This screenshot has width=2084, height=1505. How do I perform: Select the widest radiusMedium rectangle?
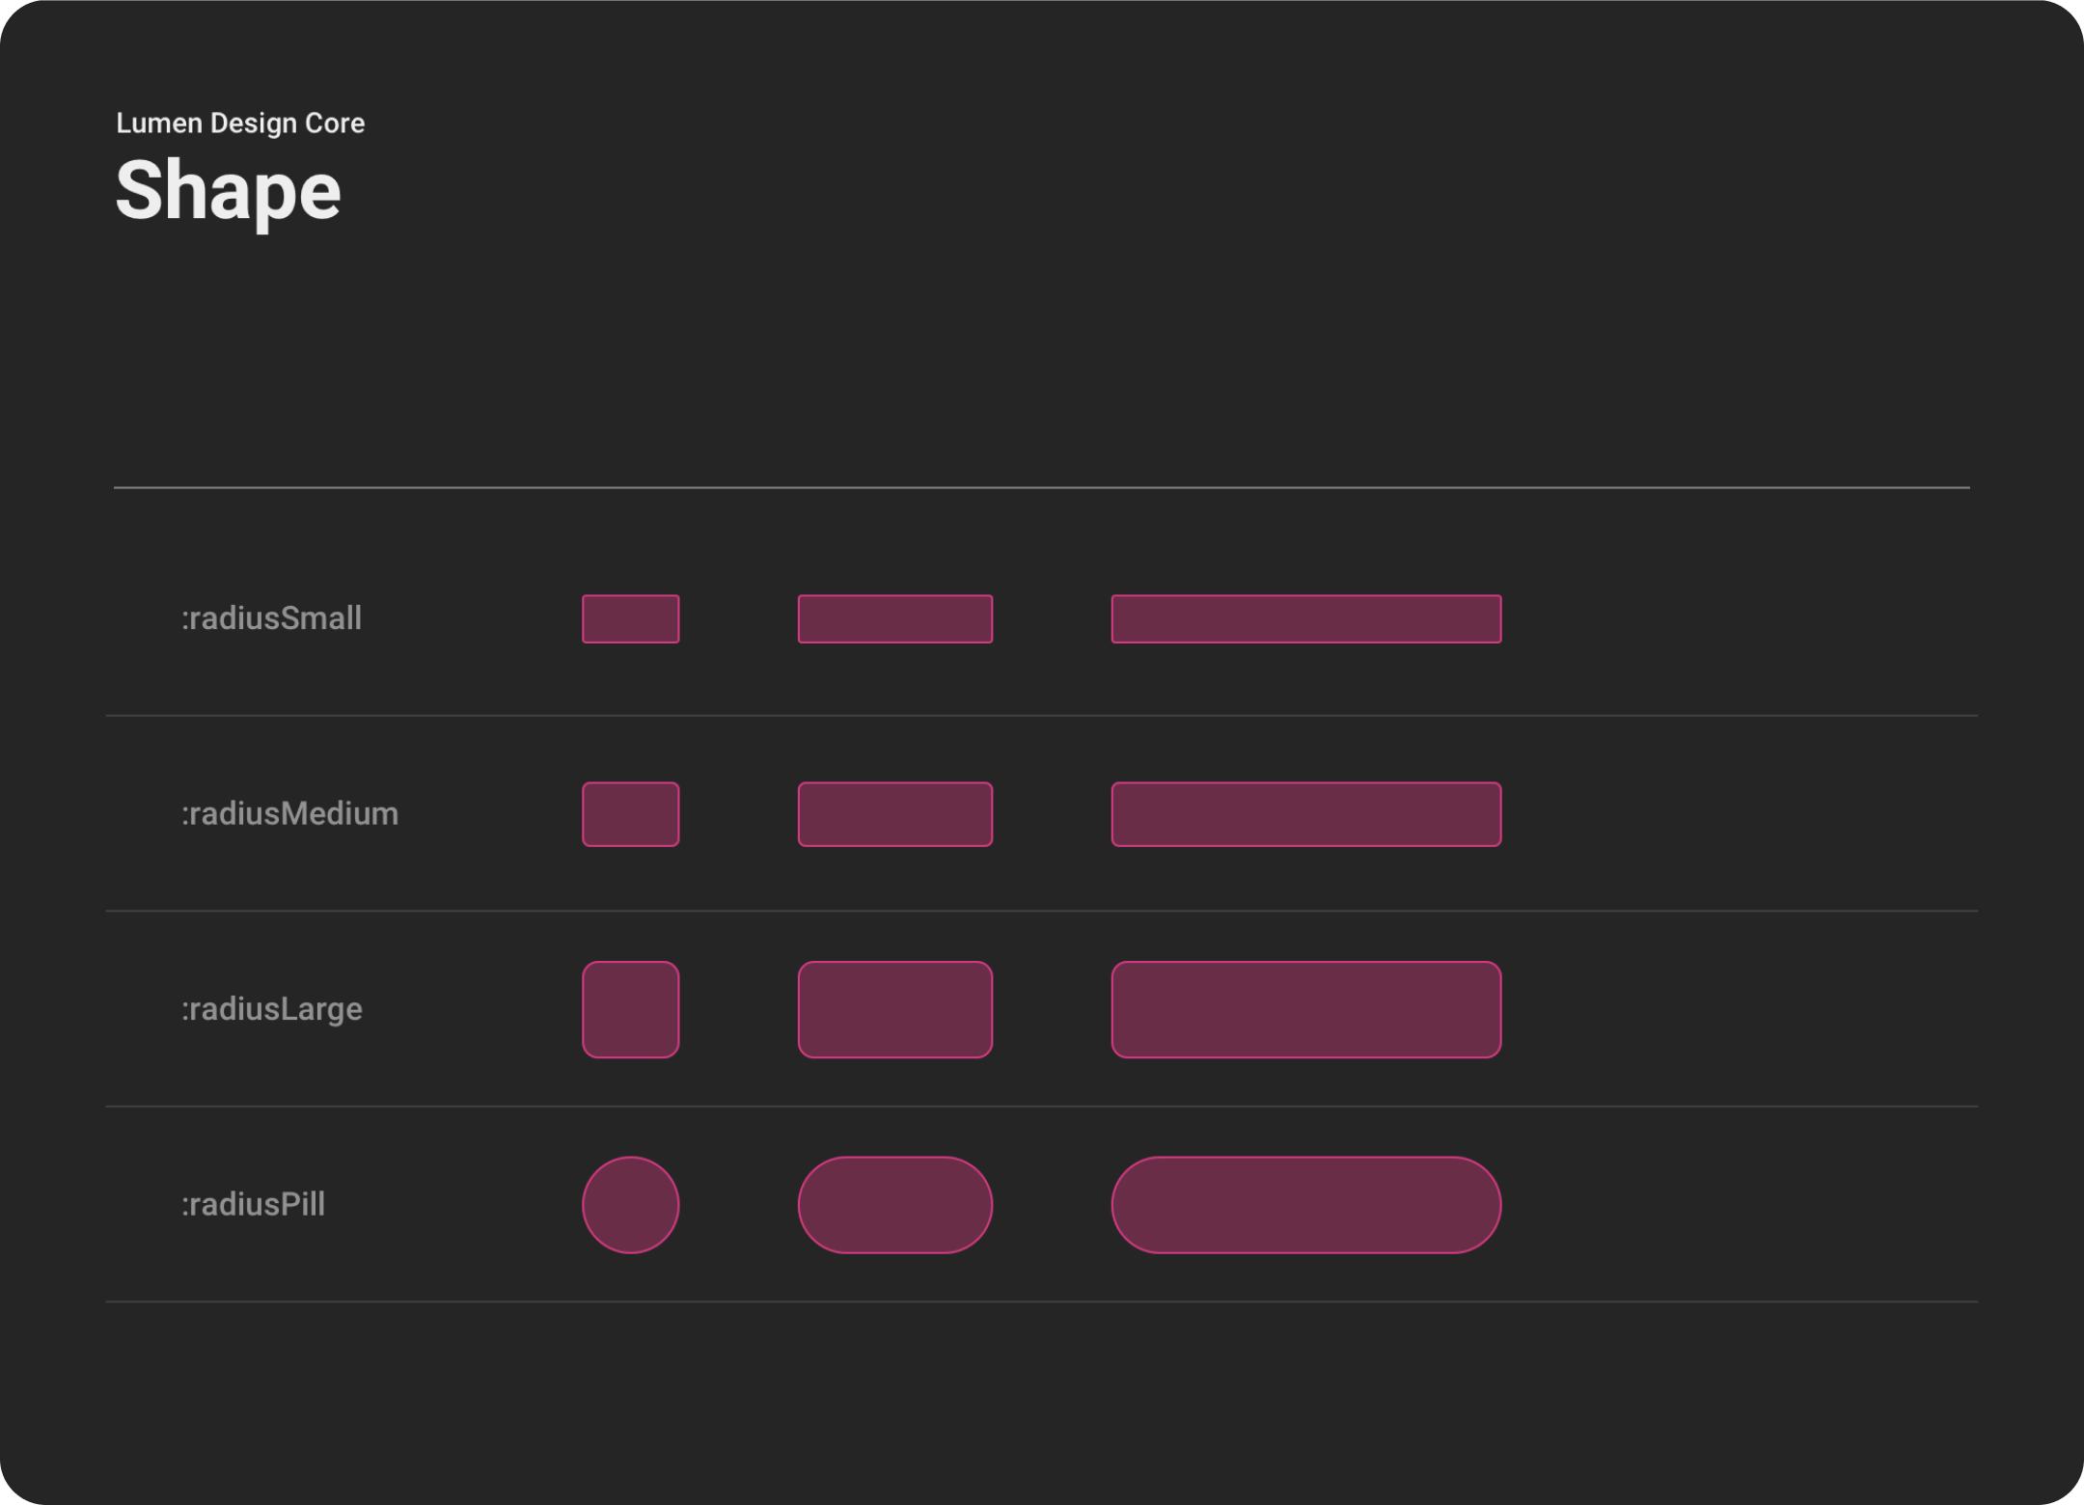(1305, 814)
